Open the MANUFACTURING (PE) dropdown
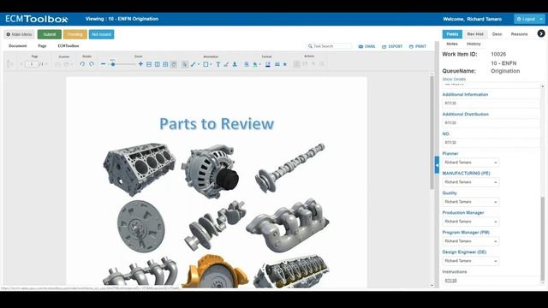The image size is (548, 308). (470, 182)
